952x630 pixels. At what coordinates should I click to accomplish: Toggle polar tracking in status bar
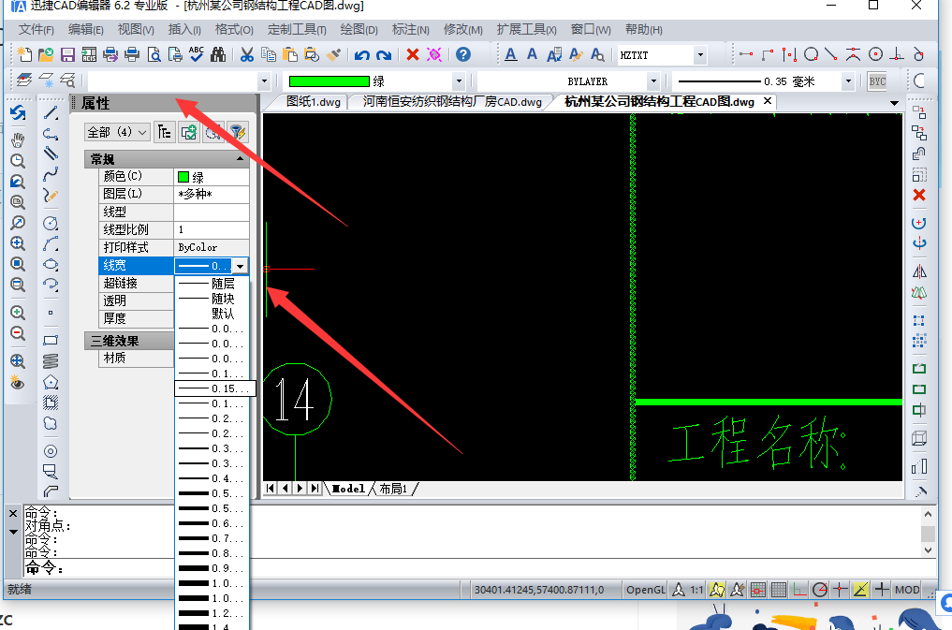click(820, 590)
